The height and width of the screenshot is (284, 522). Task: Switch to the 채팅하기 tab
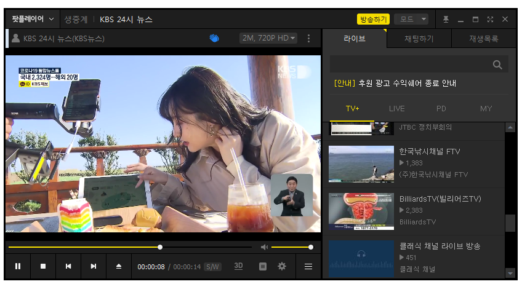[x=419, y=39]
